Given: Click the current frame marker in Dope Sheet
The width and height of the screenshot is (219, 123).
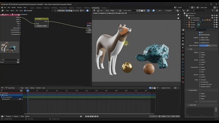Looking at the screenshot, I should (x=28, y=91).
